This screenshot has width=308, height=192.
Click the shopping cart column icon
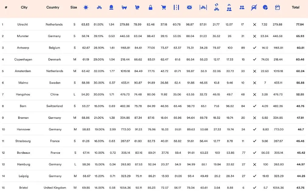click(x=163, y=8)
